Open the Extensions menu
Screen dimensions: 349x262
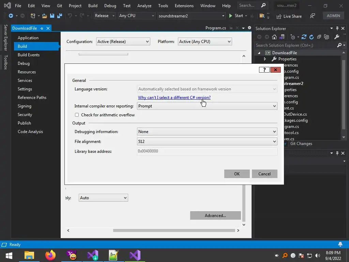pyautogui.click(x=184, y=6)
